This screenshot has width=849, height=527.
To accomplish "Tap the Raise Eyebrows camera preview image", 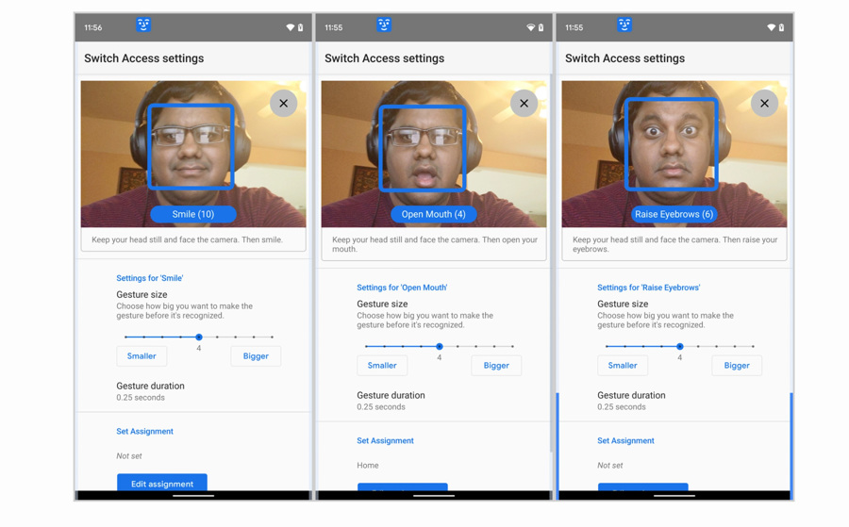I will [674, 155].
